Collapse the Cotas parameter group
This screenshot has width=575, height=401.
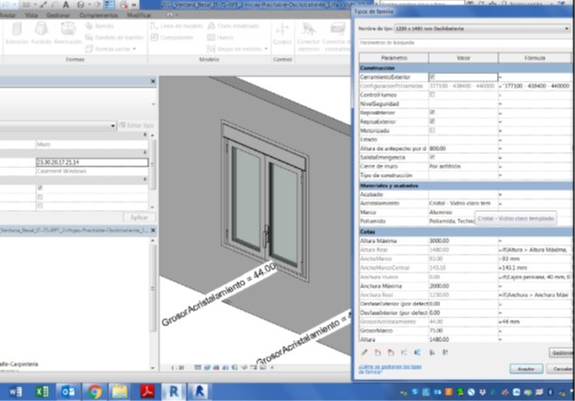point(465,232)
